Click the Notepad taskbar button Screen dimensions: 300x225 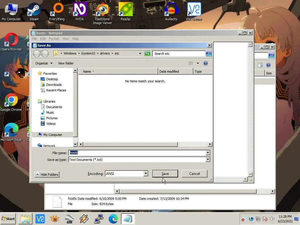(128, 219)
